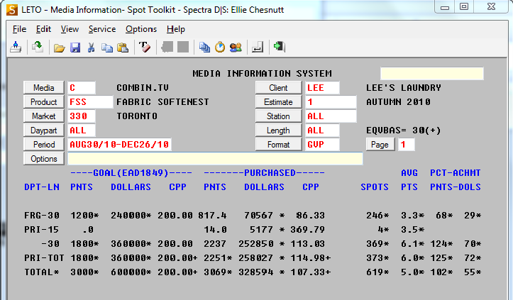Click the PRI-TOT row label
The height and width of the screenshot is (300, 513).
tap(44, 257)
